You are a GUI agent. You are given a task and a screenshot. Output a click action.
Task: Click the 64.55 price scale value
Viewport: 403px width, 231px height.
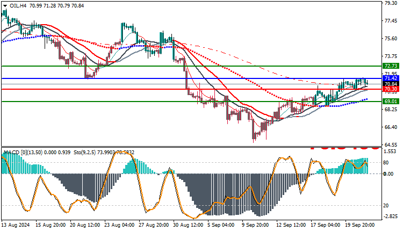(391, 145)
